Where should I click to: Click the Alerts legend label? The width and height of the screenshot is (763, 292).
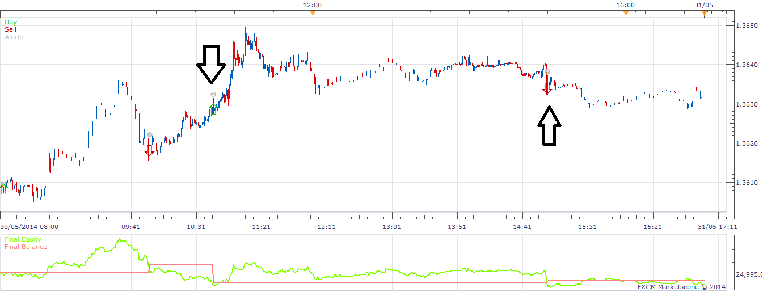(14, 37)
